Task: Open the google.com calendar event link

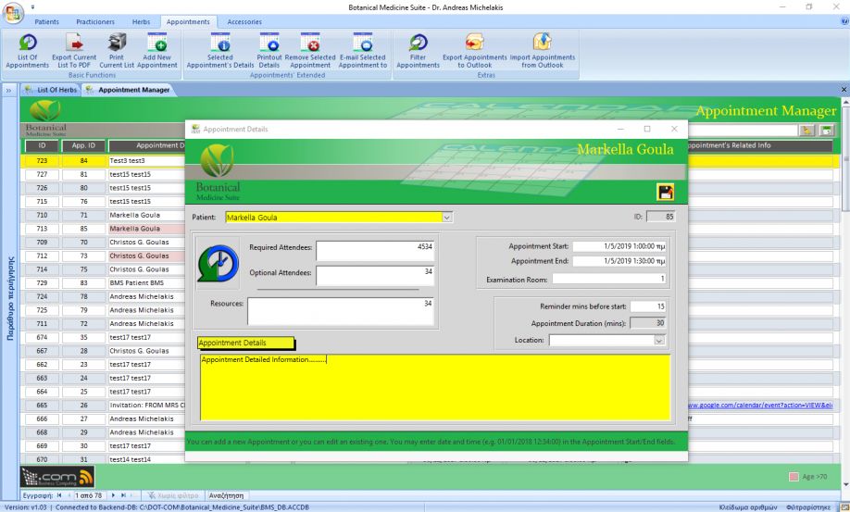Action: 760,405
